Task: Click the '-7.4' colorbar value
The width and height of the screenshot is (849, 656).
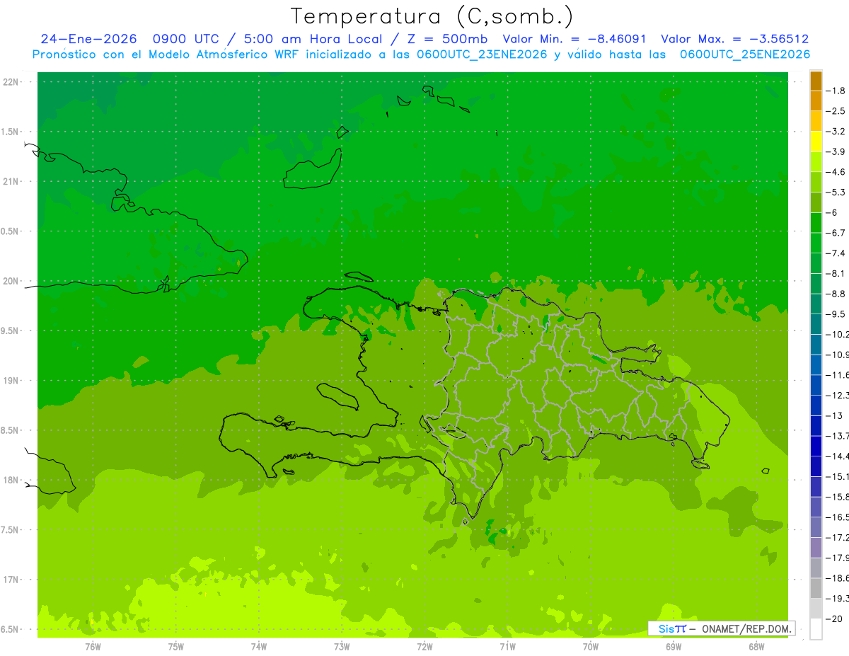Action: (836, 253)
